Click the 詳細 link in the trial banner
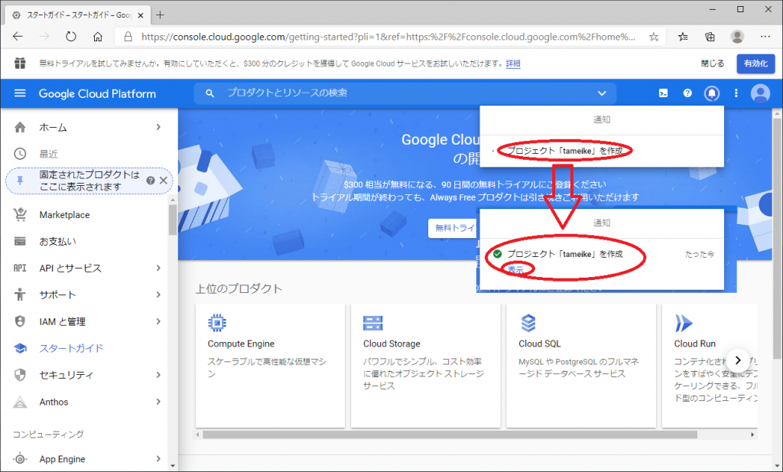This screenshot has height=472, width=783. point(513,63)
